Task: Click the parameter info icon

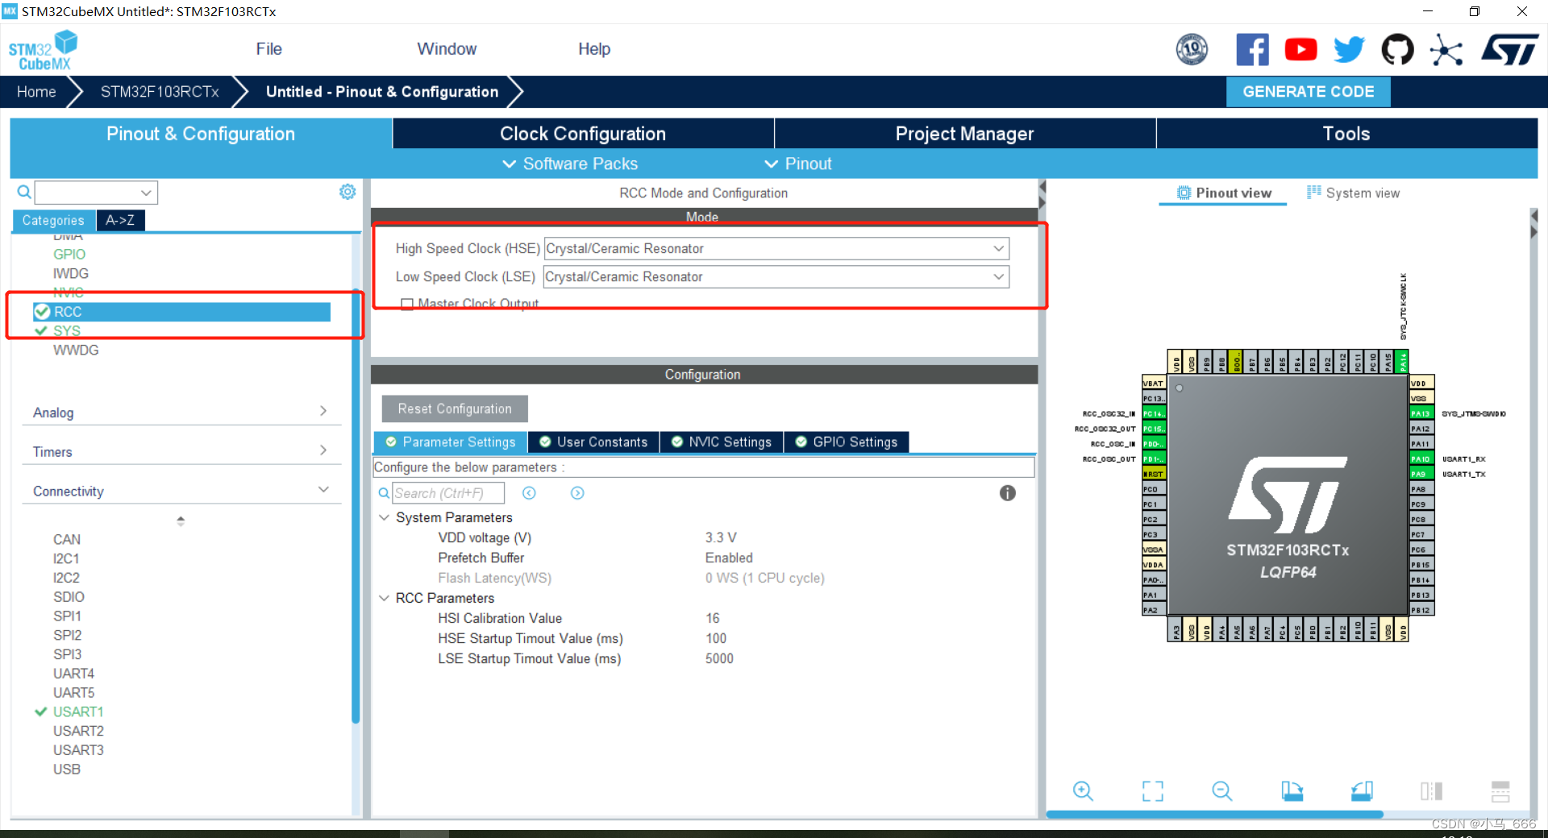Action: point(1008,493)
